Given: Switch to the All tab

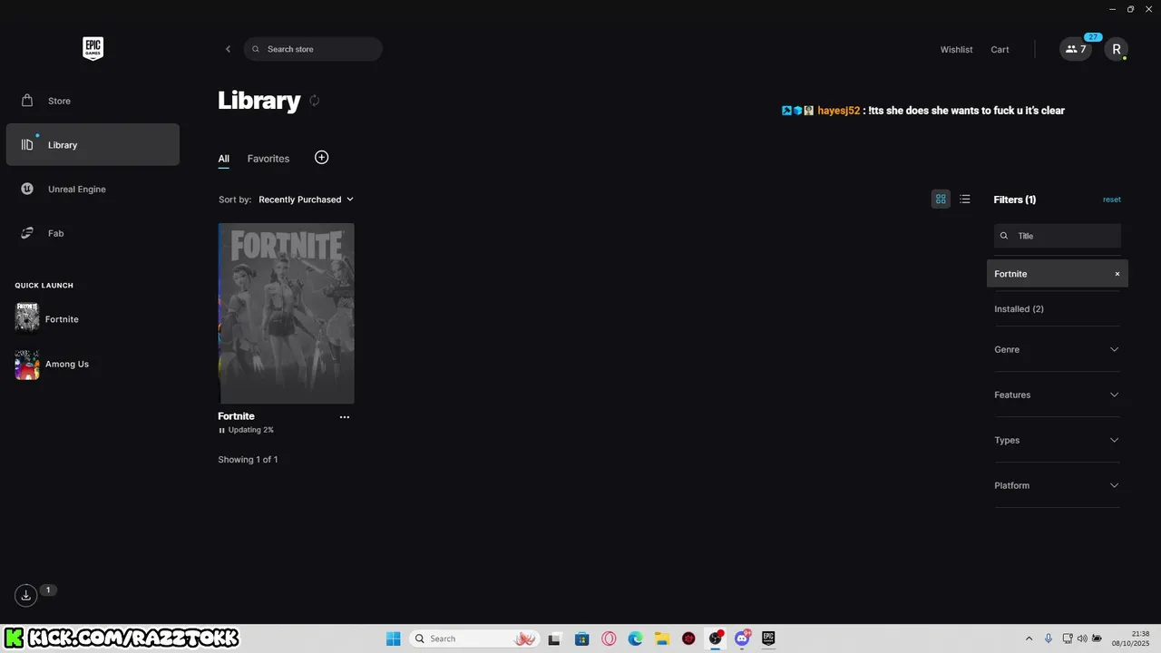Looking at the screenshot, I should (x=223, y=159).
